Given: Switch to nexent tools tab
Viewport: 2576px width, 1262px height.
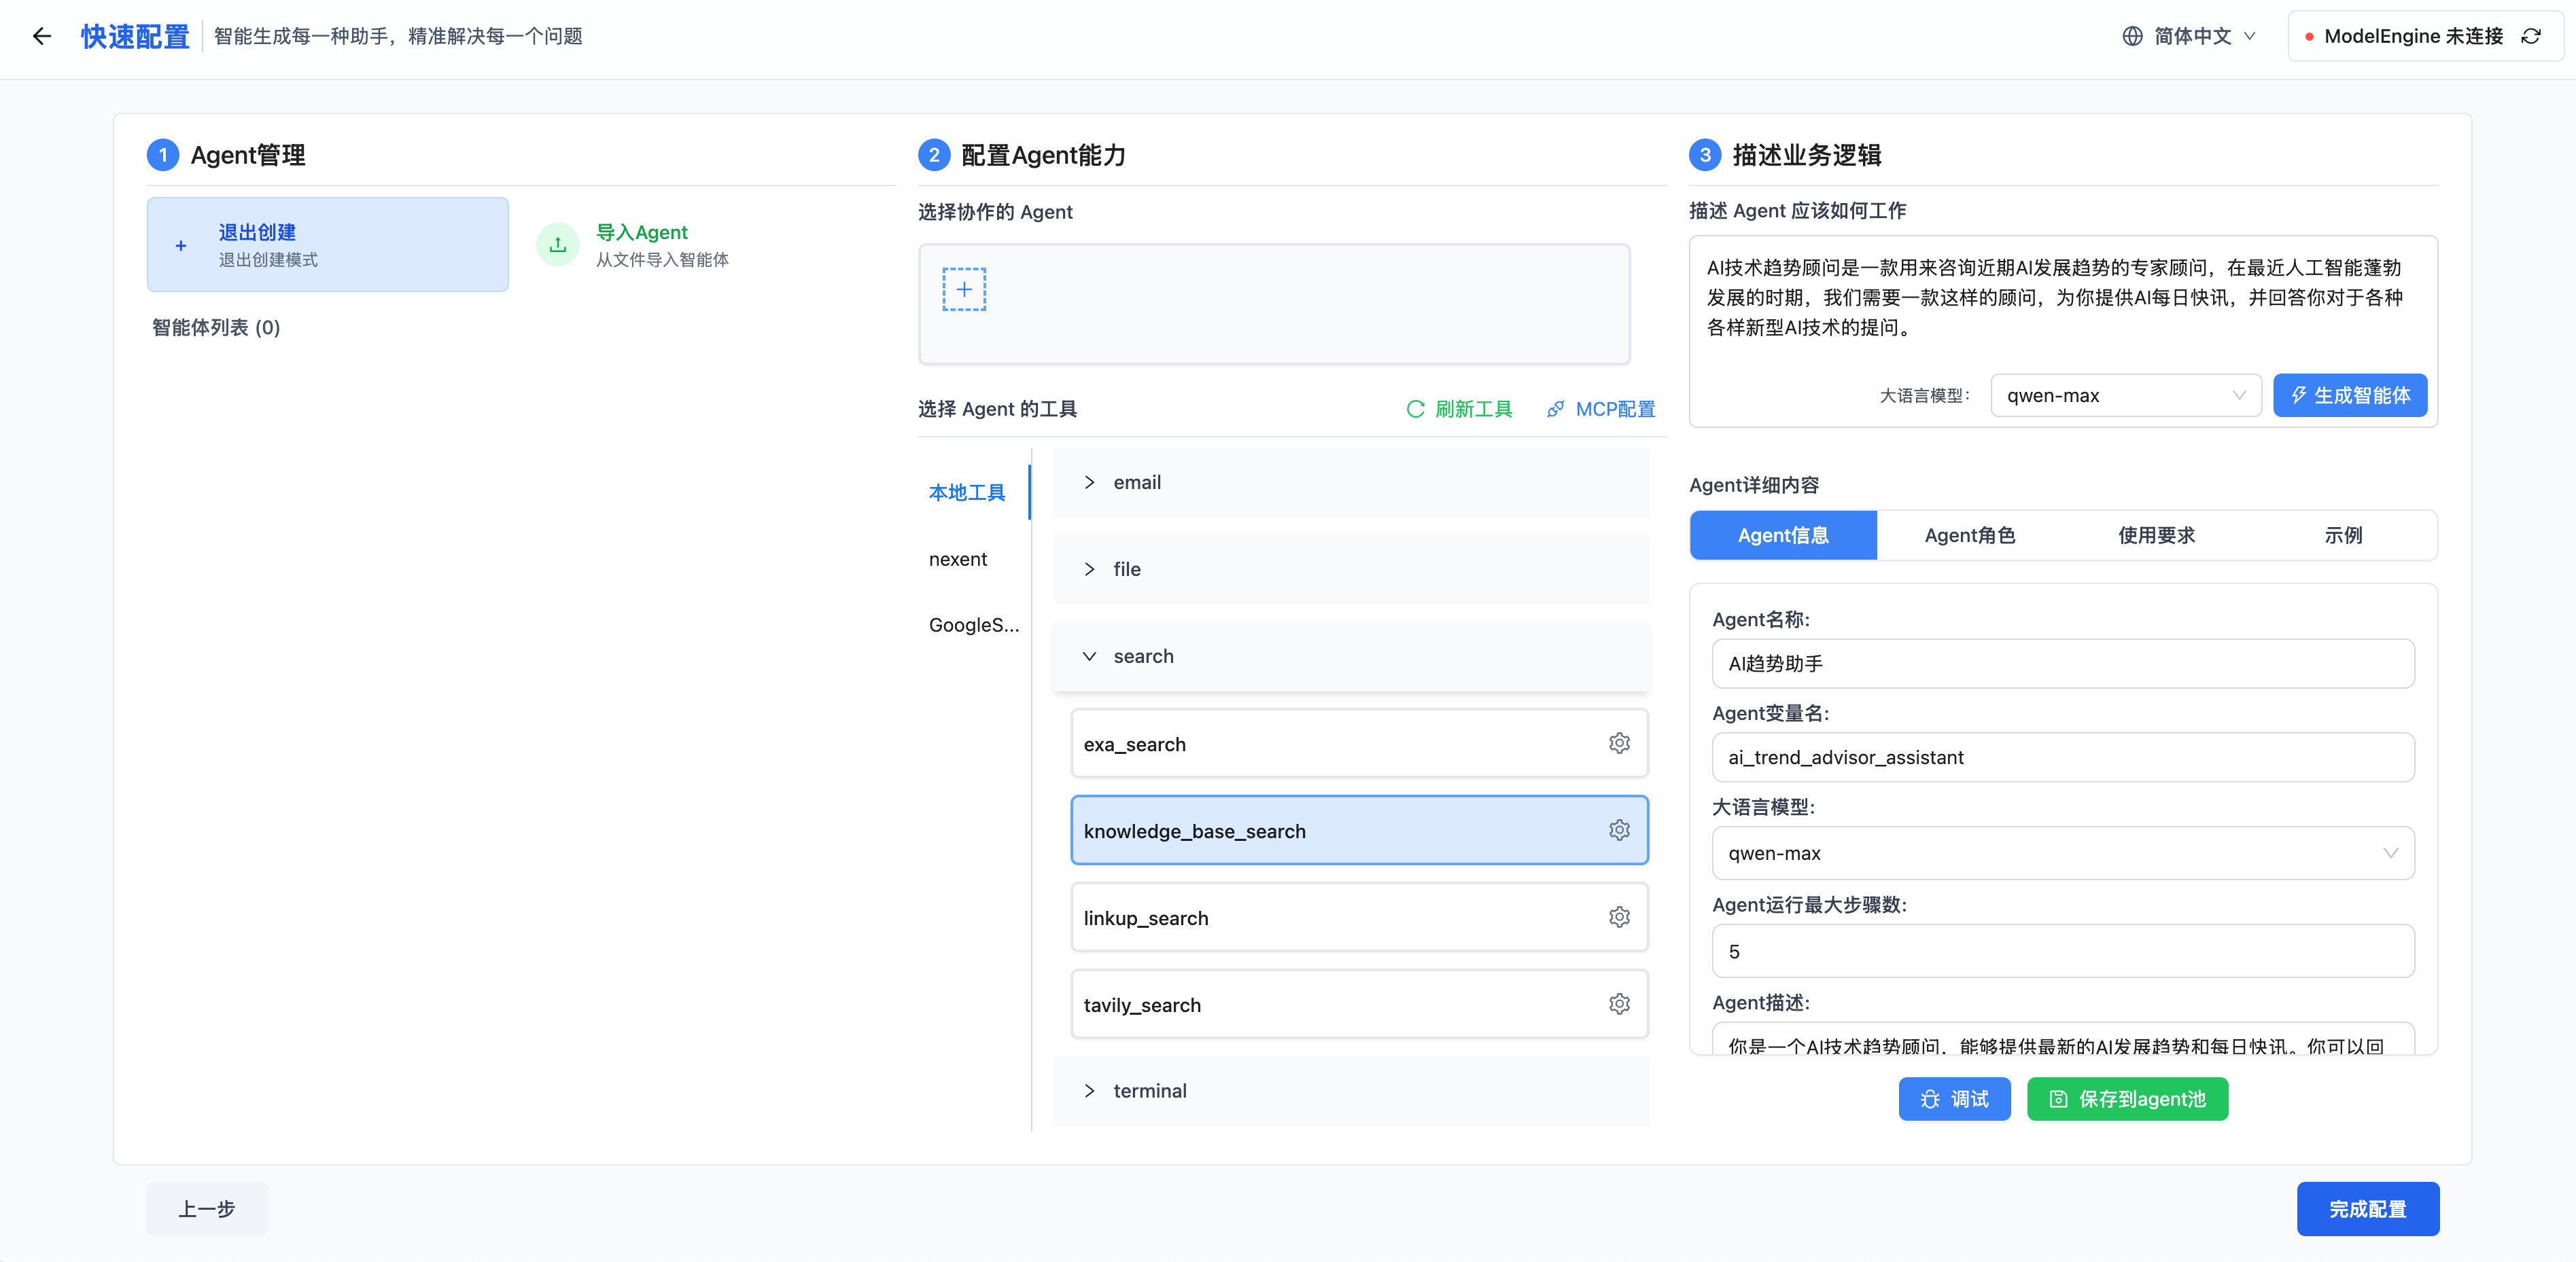Looking at the screenshot, I should point(957,560).
